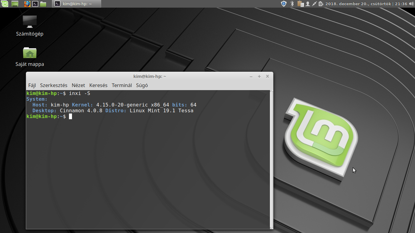Click the 'System:' output line
Screen dimensions: 415x233
(x=37, y=99)
